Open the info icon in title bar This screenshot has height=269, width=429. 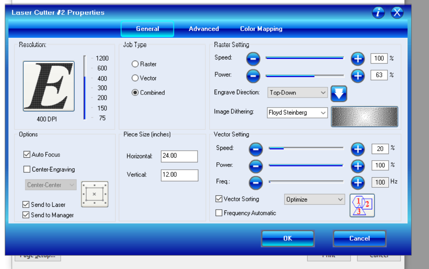(x=378, y=12)
